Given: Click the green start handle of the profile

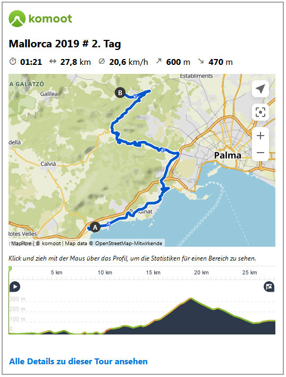Looking at the screenshot, I should point(10,269).
